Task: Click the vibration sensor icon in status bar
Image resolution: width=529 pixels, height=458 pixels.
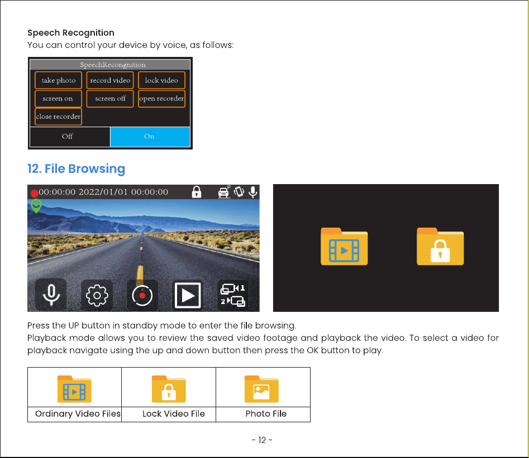Action: [x=239, y=192]
